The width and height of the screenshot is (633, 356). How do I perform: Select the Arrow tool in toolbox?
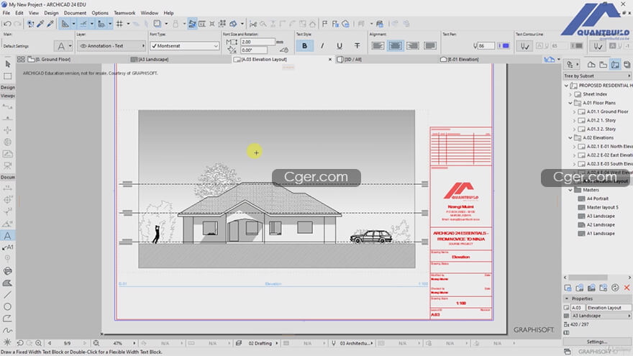click(x=7, y=64)
